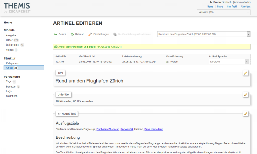
Task: Click pencil edit icon for Untertitel
Action: (245, 94)
